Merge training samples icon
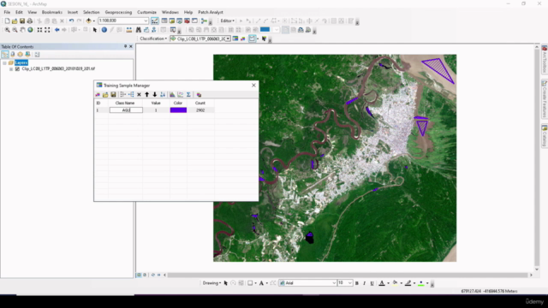 (x=122, y=95)
